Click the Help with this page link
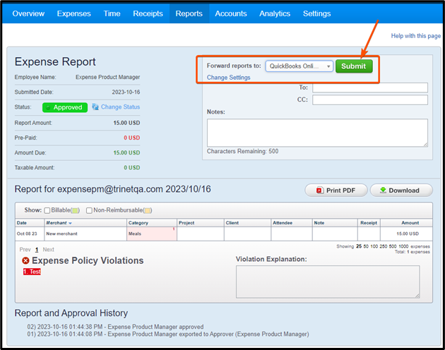The width and height of the screenshot is (445, 350). [416, 36]
